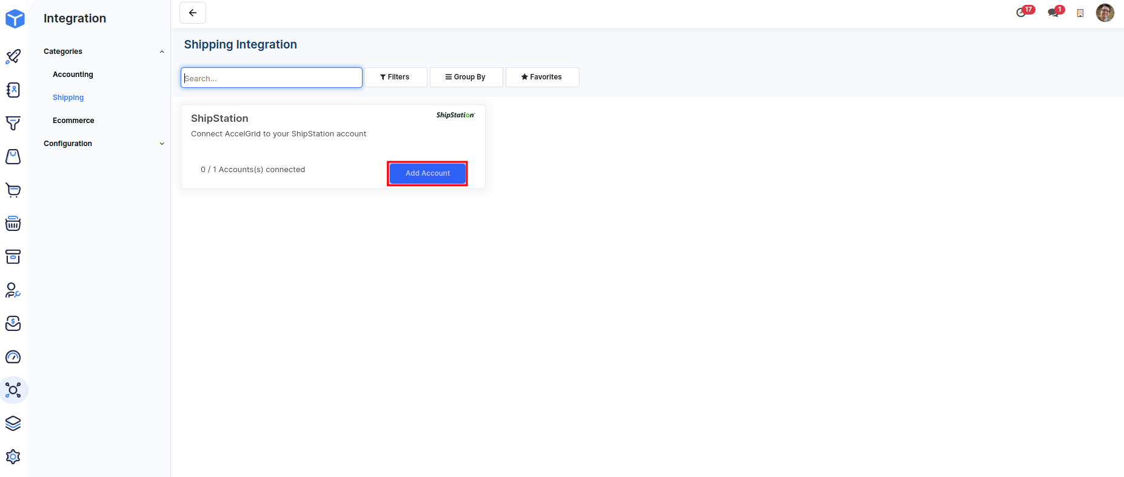1124x477 pixels.
Task: Open the contacts address book icon
Action: point(13,90)
